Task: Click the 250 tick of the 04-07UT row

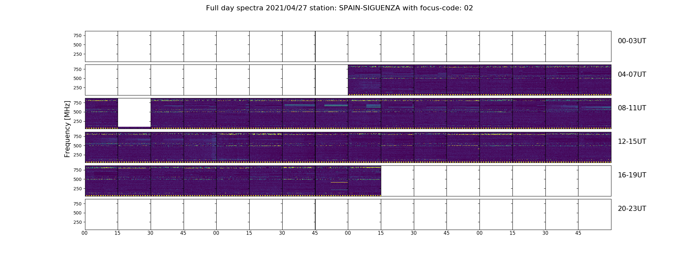Action: tap(77, 88)
